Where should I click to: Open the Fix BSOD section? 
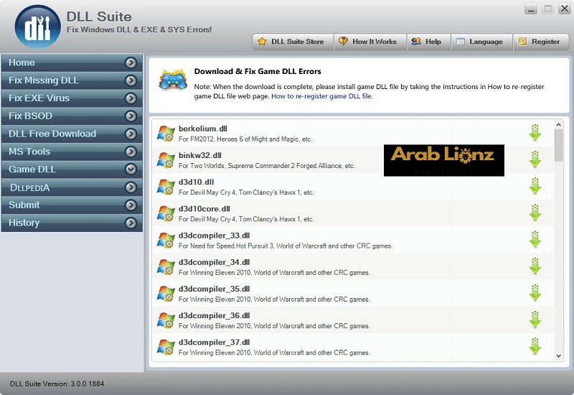pos(30,116)
